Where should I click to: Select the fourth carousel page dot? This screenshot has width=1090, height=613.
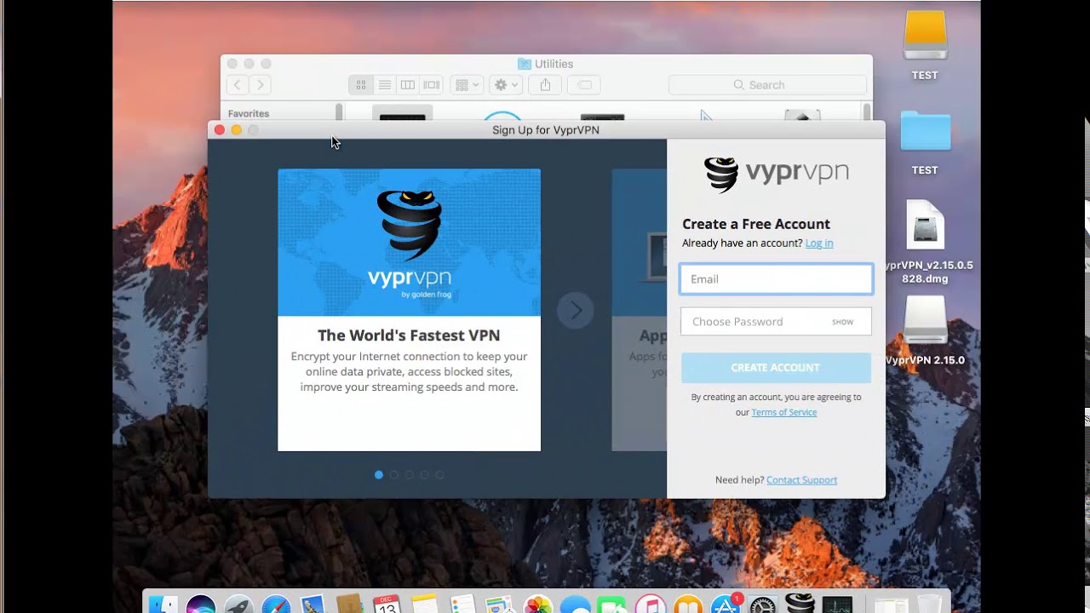(424, 475)
